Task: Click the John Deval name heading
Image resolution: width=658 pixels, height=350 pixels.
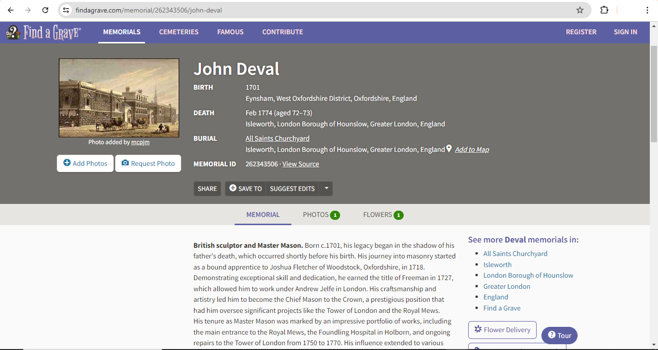Action: tap(237, 69)
